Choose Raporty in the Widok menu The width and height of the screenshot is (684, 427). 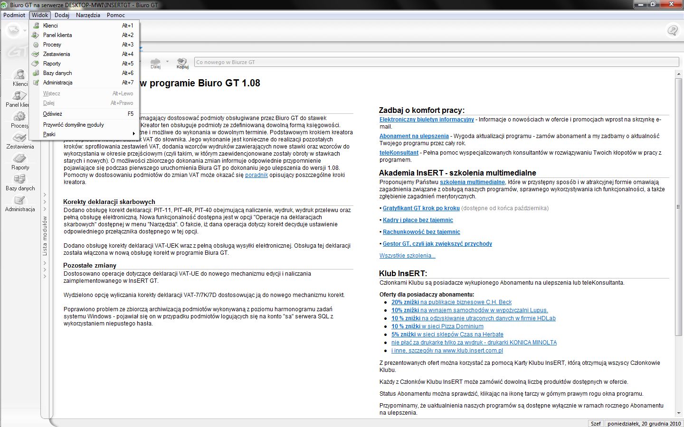tap(84, 64)
